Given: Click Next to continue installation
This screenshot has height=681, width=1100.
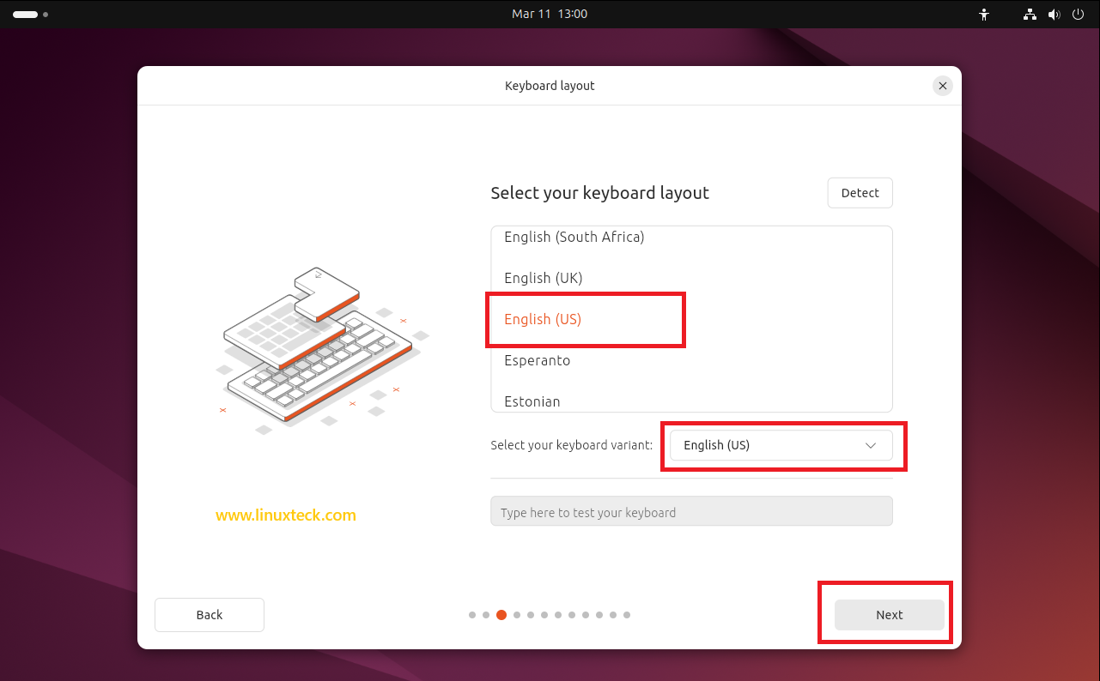Looking at the screenshot, I should pos(889,614).
